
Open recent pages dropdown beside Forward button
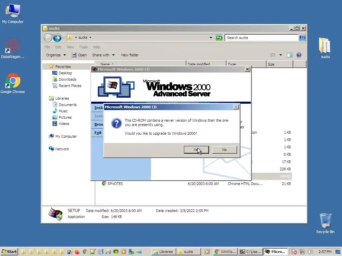click(x=64, y=38)
